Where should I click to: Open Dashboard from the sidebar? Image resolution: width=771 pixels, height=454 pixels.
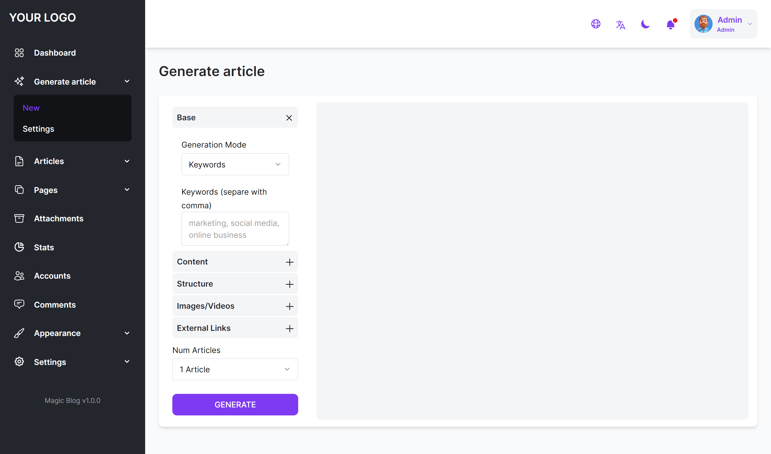coord(55,53)
